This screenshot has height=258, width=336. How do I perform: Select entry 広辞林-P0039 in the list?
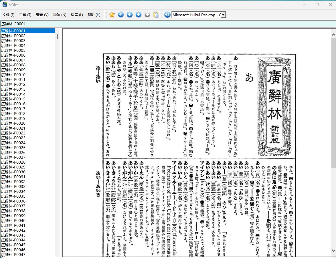coord(28,216)
